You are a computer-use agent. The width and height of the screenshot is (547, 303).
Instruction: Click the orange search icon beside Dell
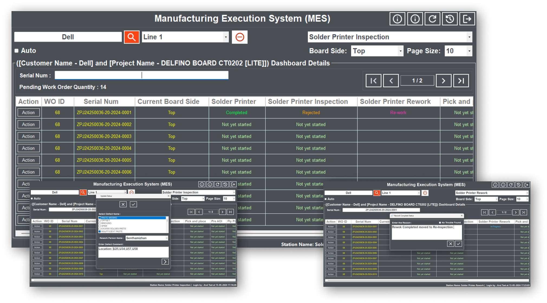click(132, 37)
